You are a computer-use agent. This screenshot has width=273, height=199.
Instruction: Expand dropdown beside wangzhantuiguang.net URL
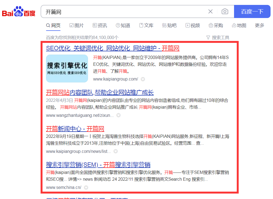119,115
